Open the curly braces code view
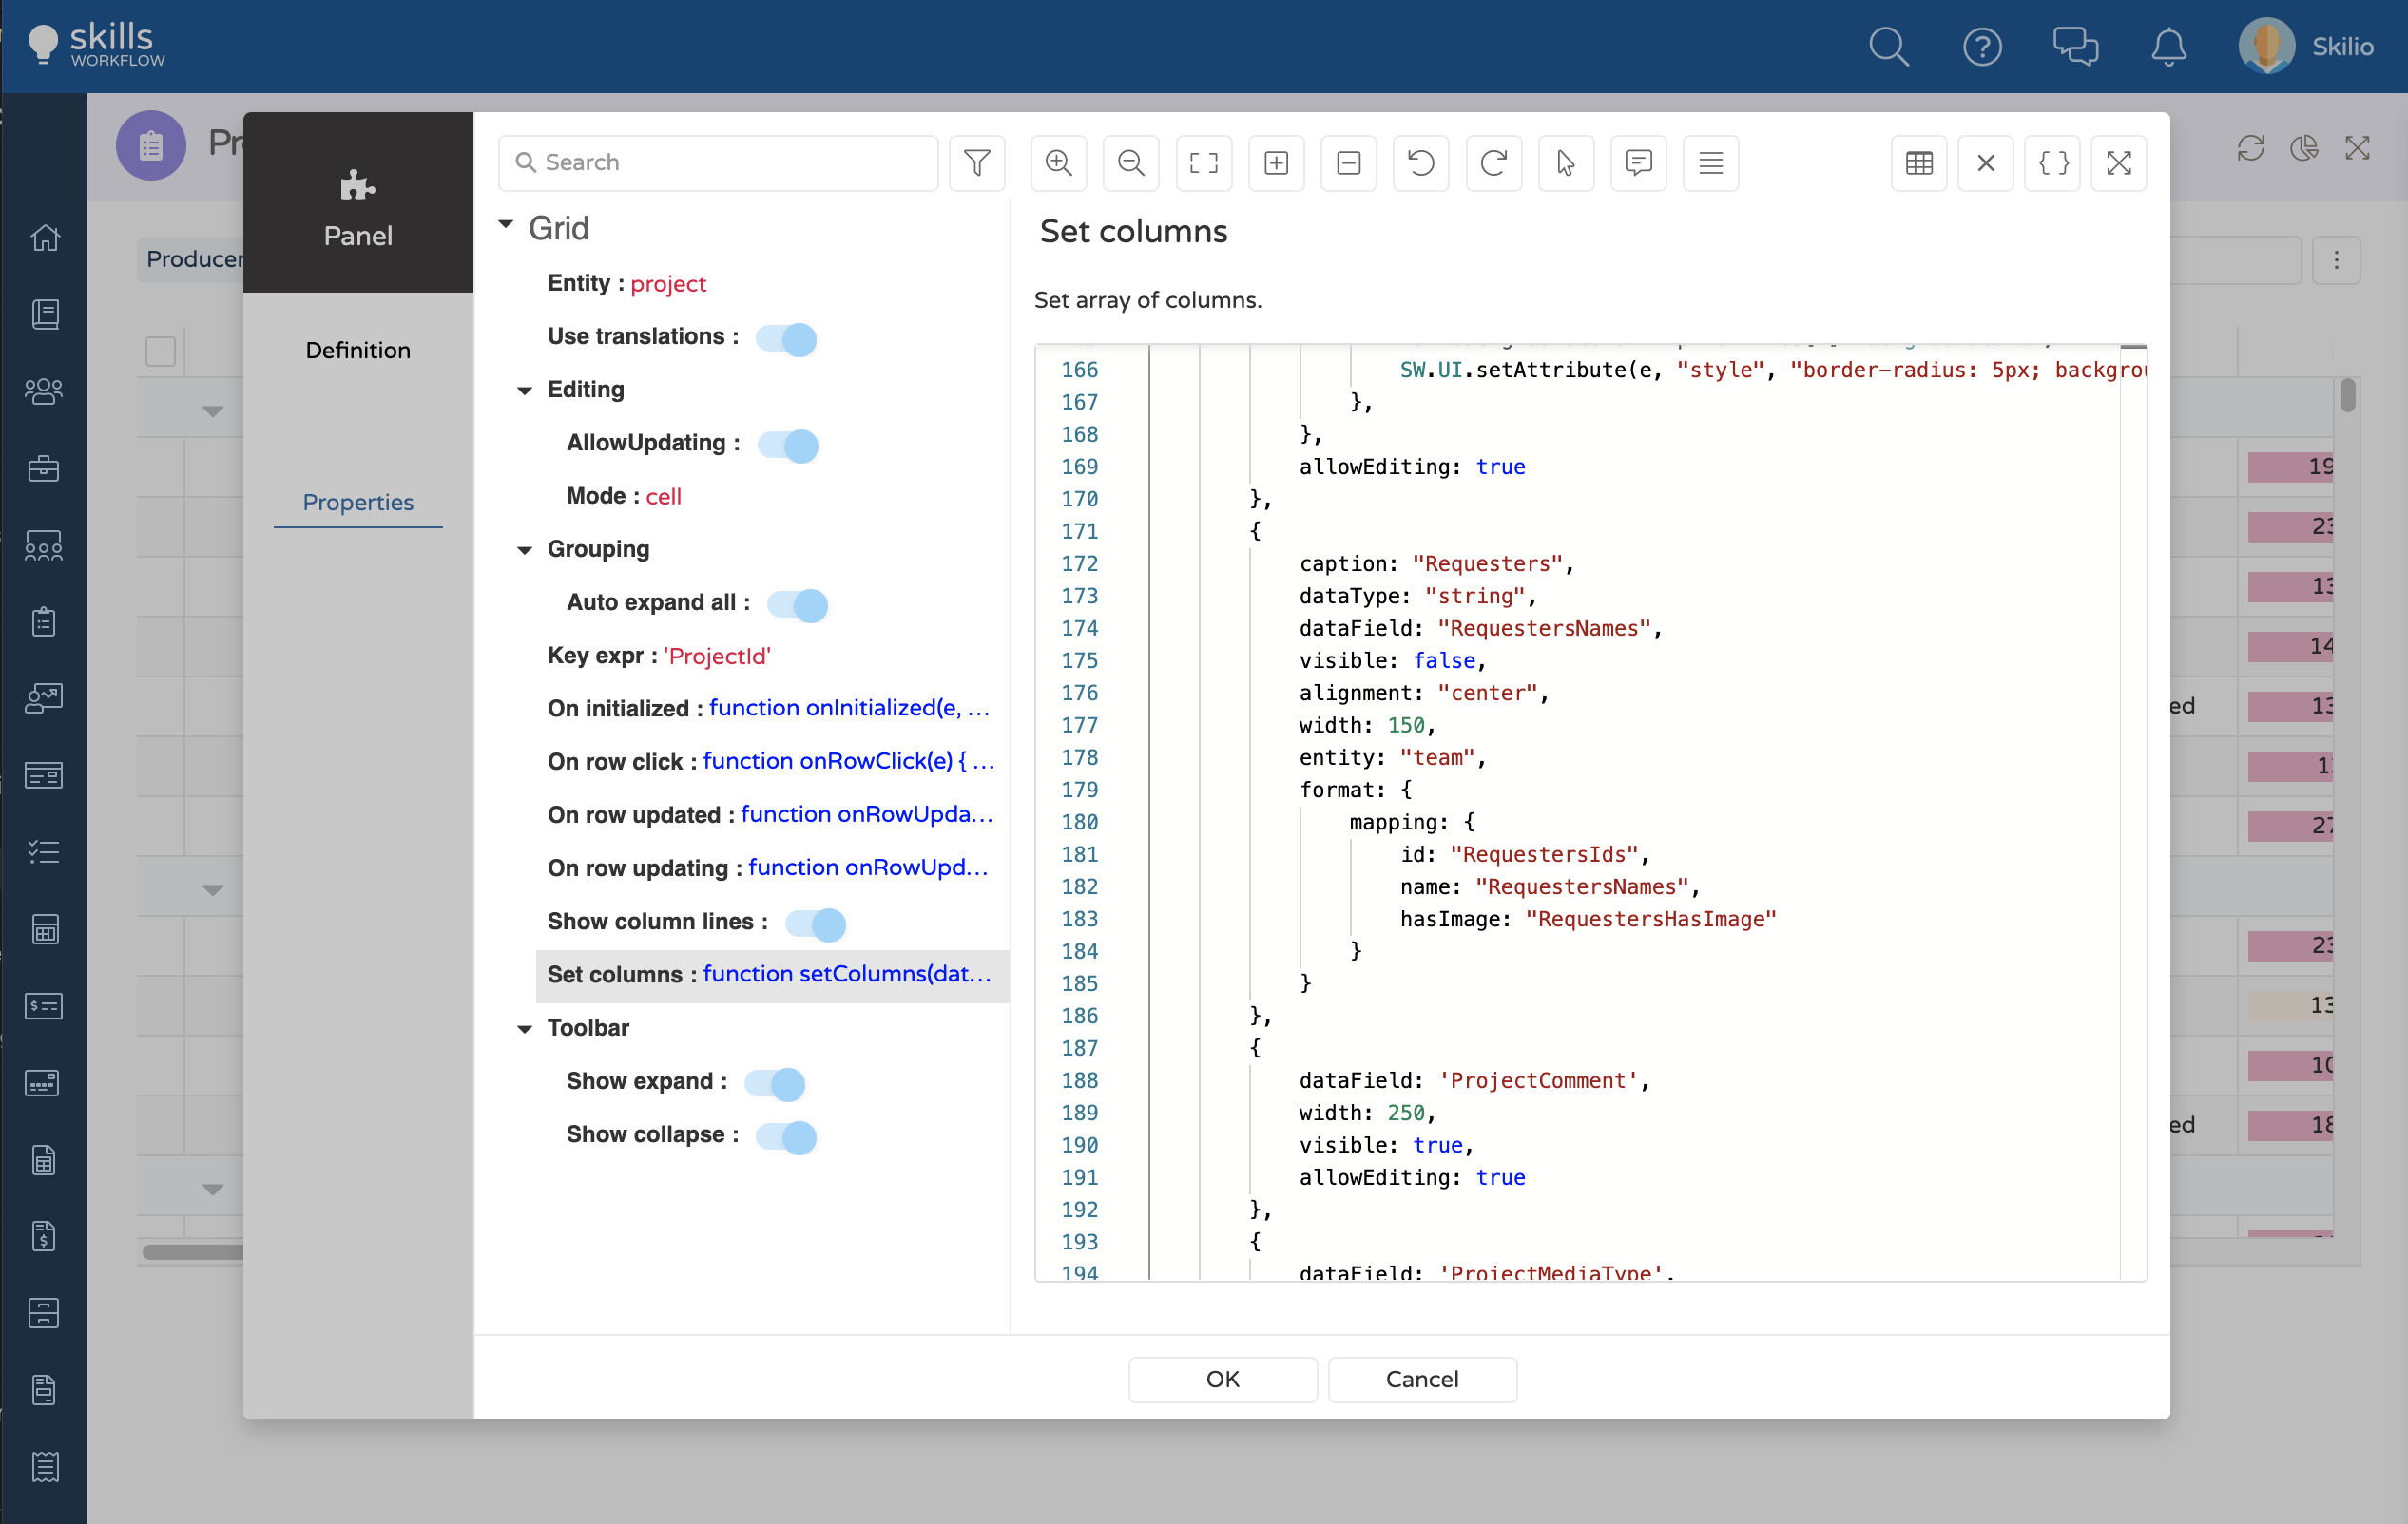 pyautogui.click(x=2052, y=162)
